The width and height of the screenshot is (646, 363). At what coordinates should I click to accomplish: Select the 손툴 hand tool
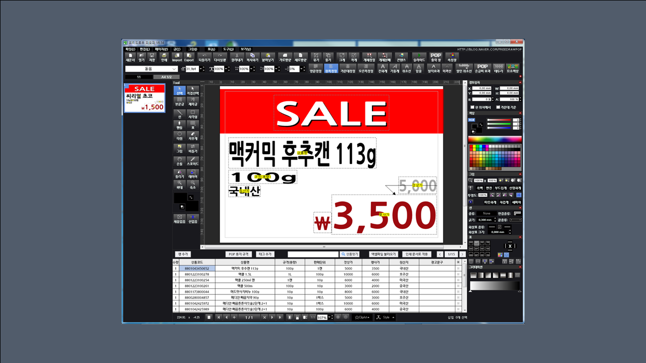[x=180, y=161]
